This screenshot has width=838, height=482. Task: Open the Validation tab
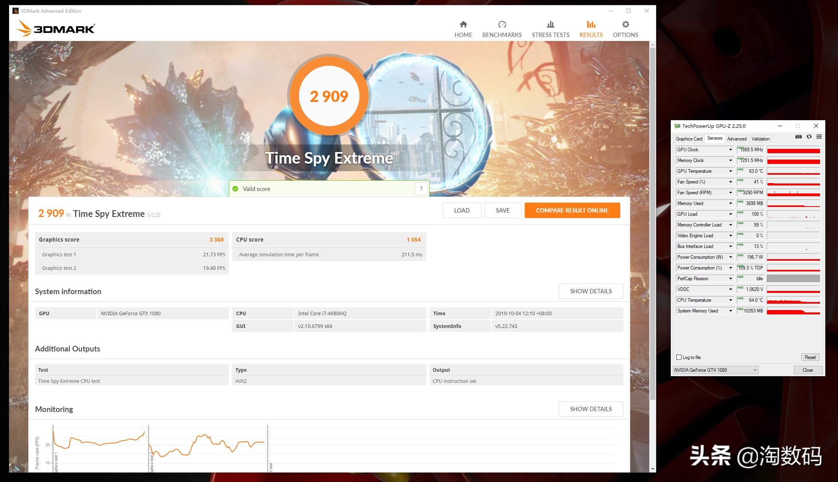(760, 139)
